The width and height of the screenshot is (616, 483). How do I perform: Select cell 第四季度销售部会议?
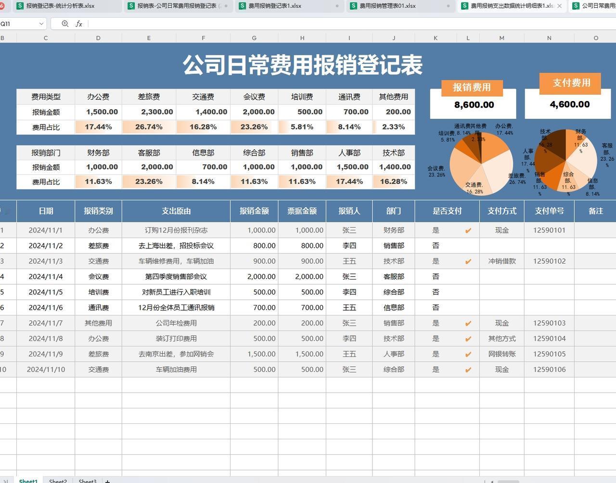point(176,277)
